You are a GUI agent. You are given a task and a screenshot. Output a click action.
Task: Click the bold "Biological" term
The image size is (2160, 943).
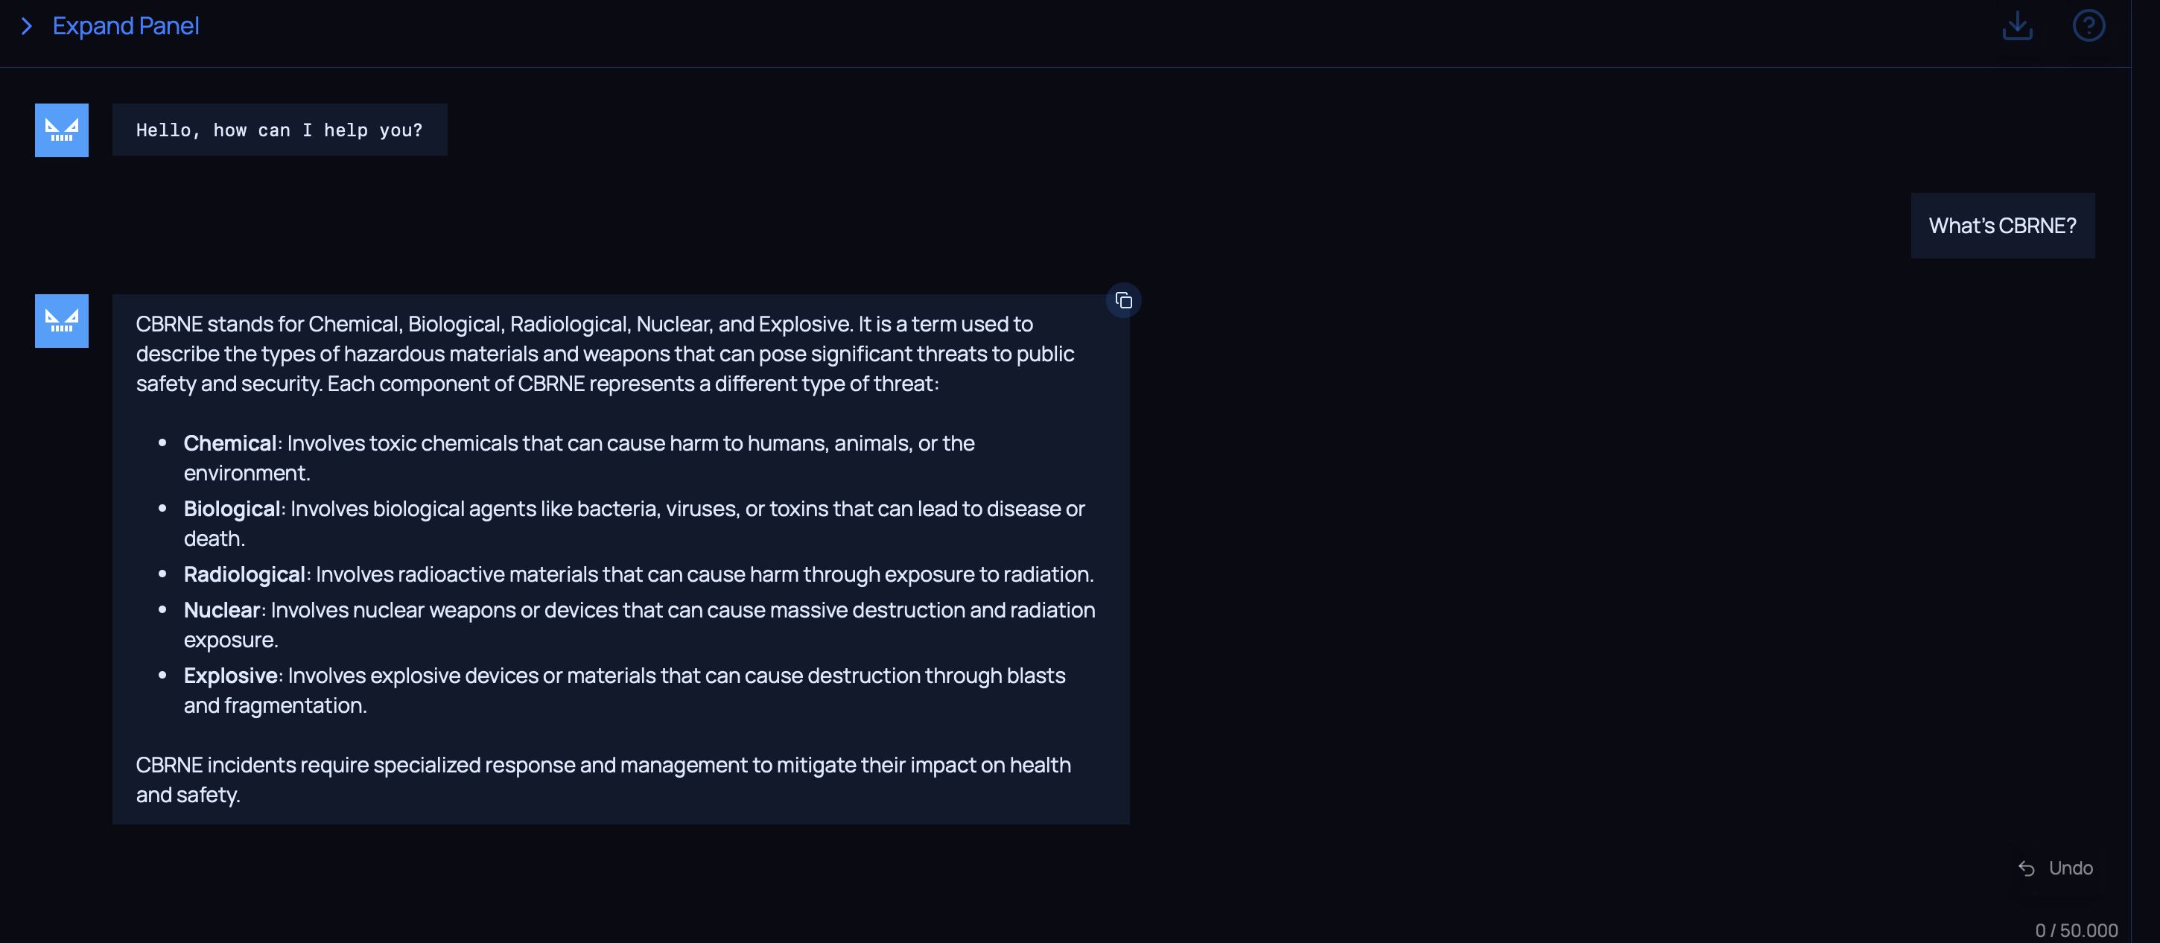(232, 509)
